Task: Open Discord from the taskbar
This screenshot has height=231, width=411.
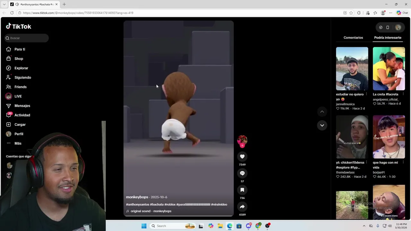Action: (249, 226)
